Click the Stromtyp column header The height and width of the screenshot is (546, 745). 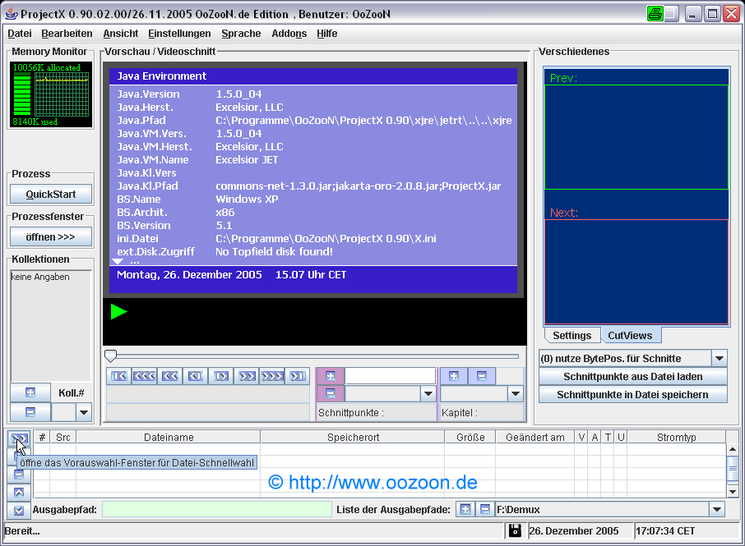[676, 438]
